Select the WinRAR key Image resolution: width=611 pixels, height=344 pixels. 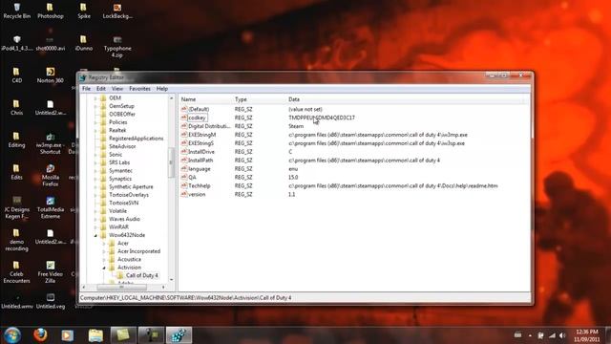118,227
